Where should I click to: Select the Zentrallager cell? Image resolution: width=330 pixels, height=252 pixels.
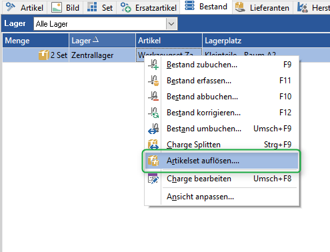pos(102,55)
